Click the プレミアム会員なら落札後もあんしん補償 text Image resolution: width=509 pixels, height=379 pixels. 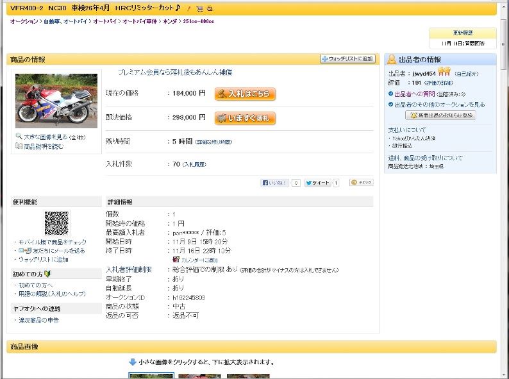tap(175, 72)
